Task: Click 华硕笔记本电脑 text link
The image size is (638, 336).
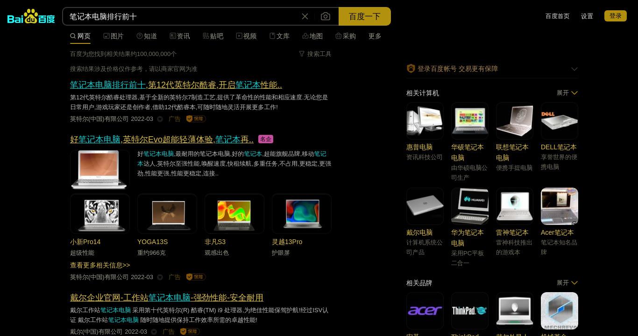Action: pyautogui.click(x=468, y=152)
